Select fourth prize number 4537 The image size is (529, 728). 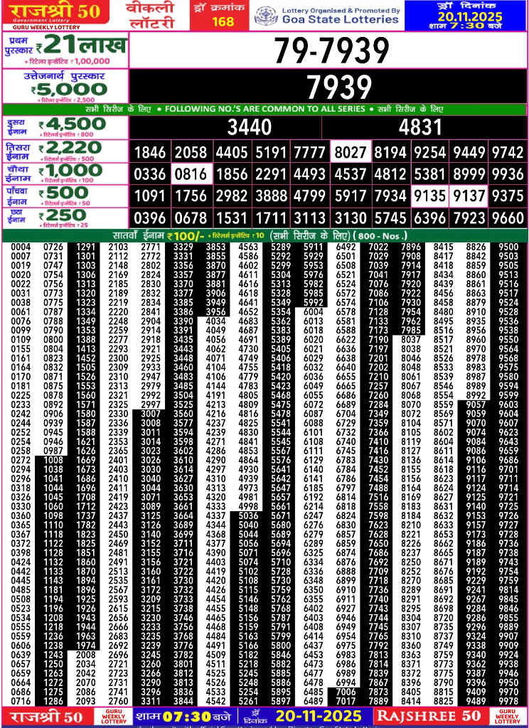pos(351,175)
